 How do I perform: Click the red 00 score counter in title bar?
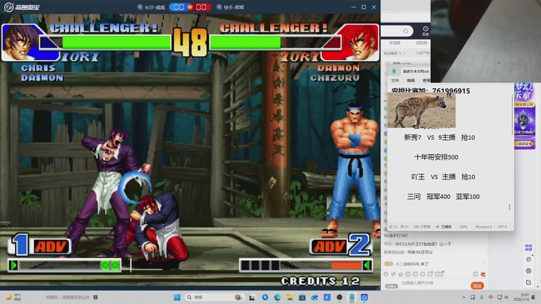(x=201, y=7)
